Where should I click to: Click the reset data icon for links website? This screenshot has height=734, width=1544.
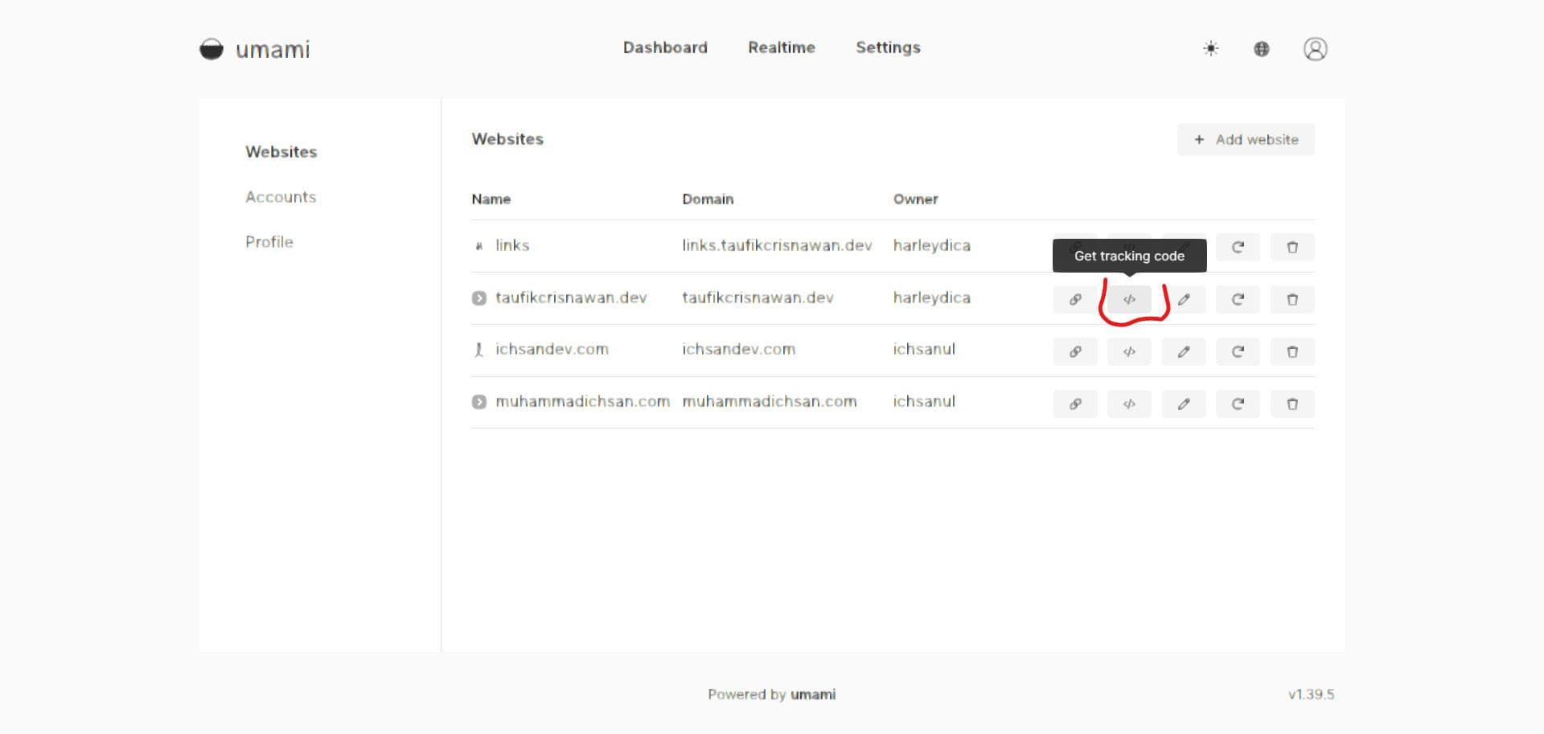point(1238,247)
